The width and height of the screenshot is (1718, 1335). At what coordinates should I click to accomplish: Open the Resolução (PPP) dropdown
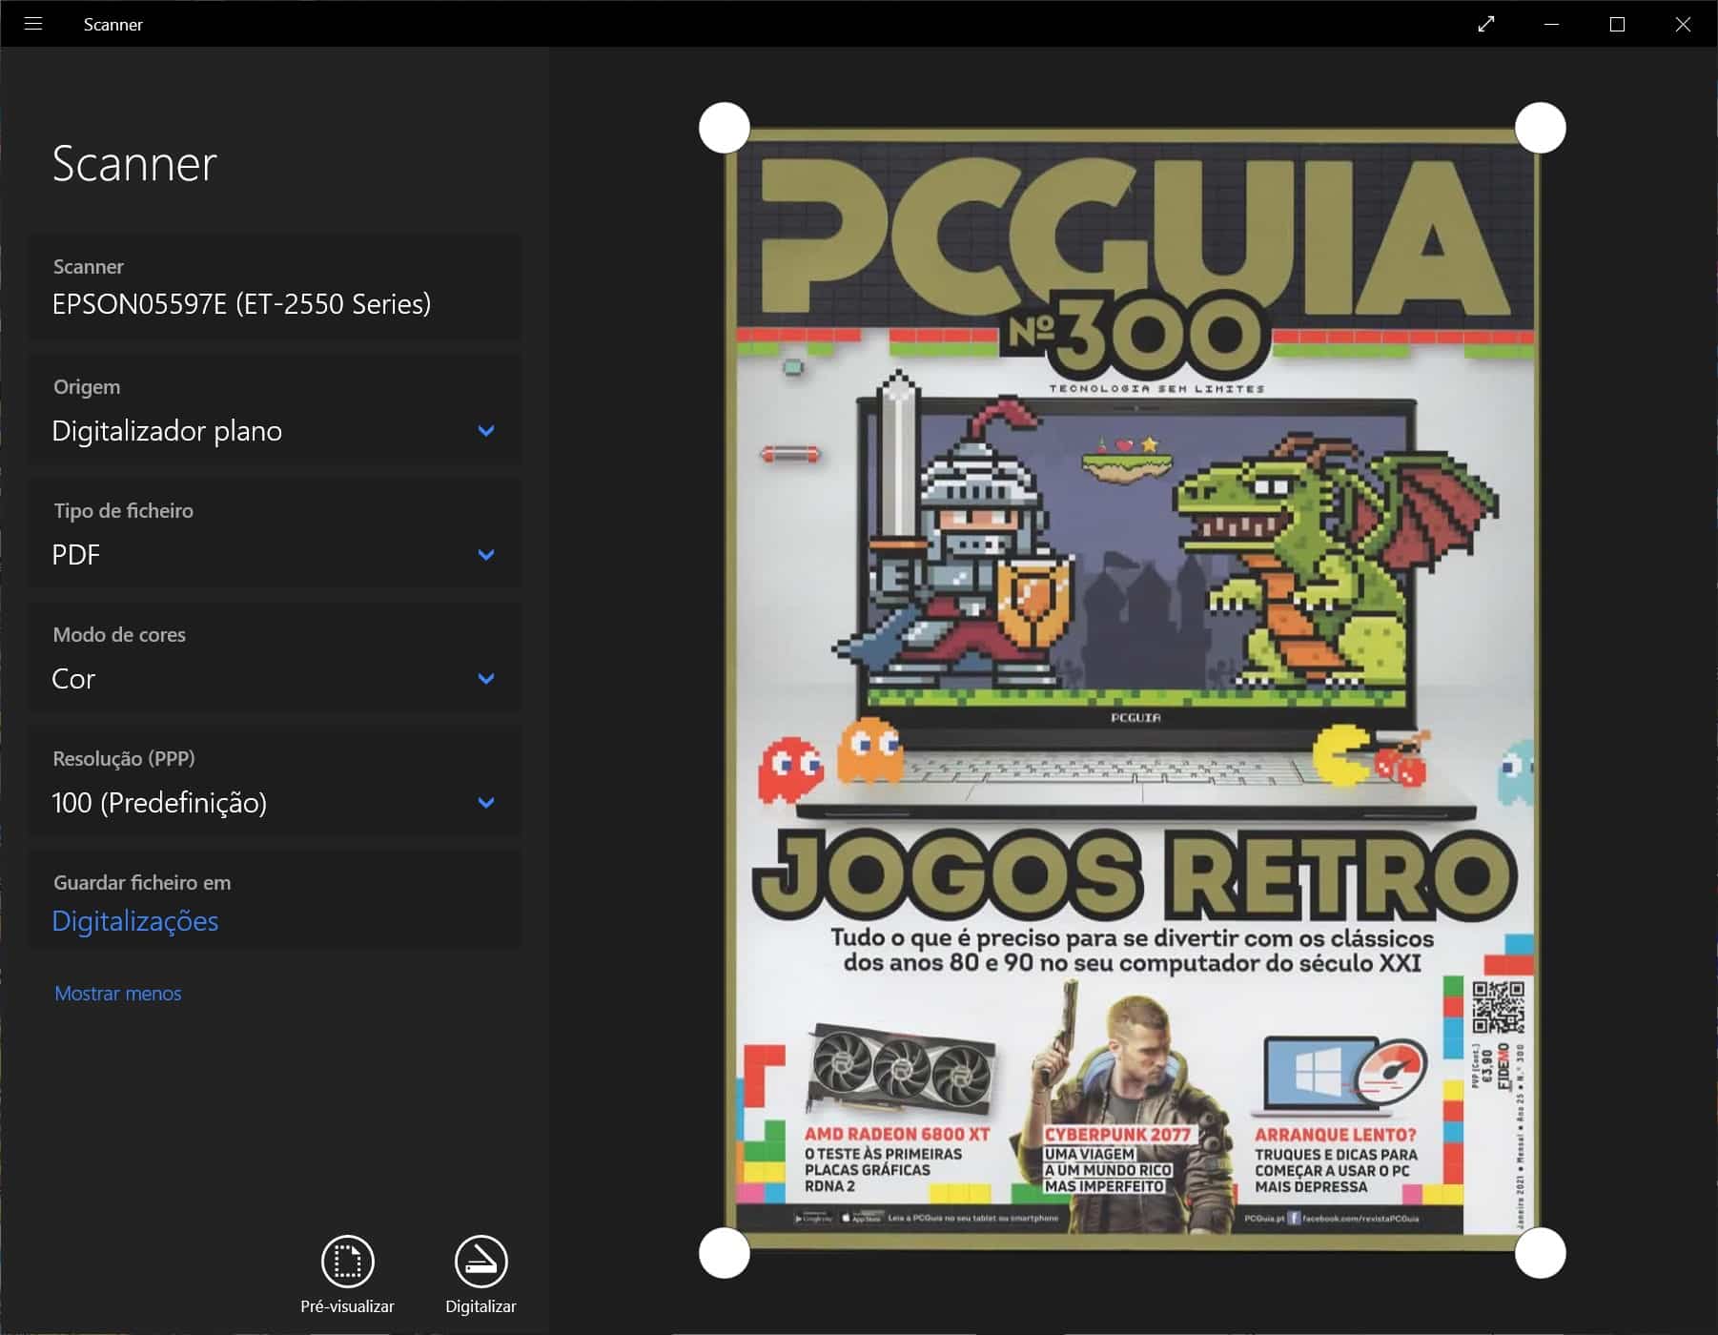point(275,784)
